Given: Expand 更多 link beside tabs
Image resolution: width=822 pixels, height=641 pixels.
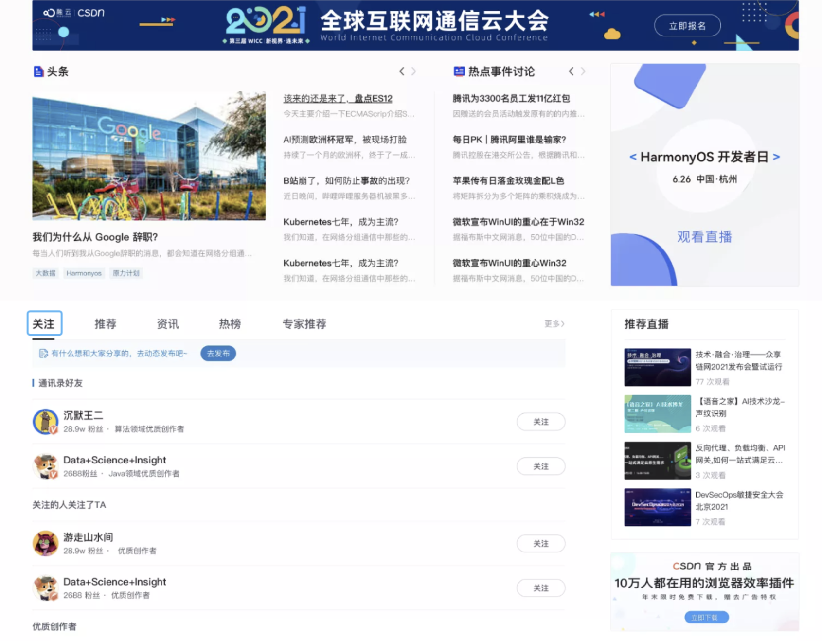Looking at the screenshot, I should click(x=554, y=324).
